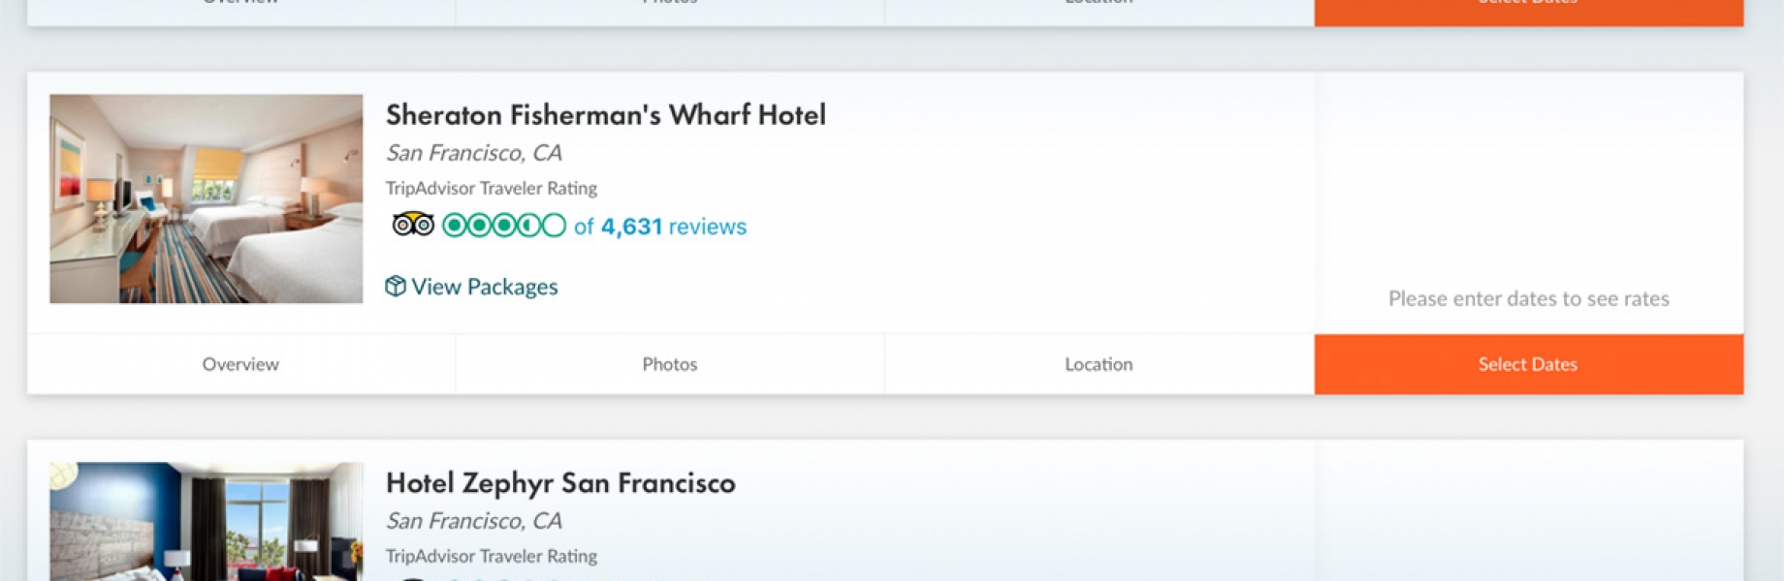Click the TripAdvisor owl logo for Sheraton

click(x=413, y=225)
